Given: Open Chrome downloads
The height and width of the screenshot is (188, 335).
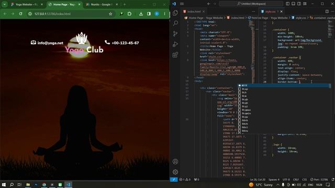Looking at the screenshot, I should click(x=141, y=14).
